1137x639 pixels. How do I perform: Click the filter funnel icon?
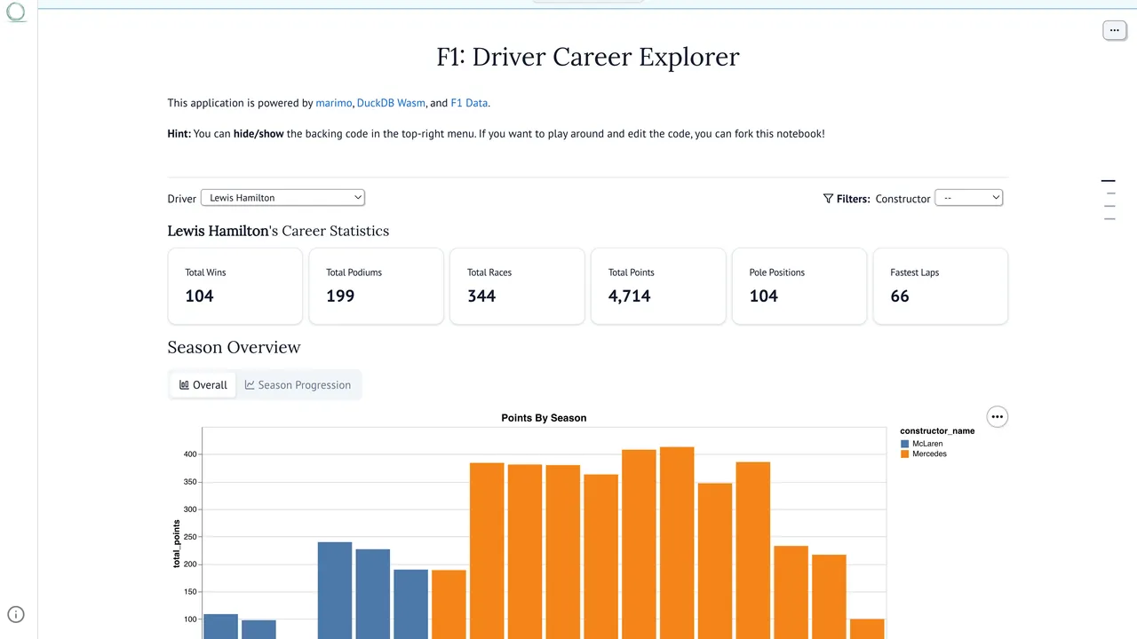828,199
